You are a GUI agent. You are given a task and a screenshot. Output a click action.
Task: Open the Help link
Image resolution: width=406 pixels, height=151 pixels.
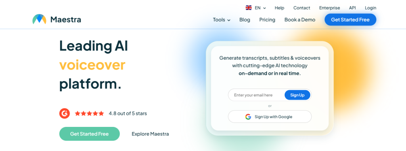[x=280, y=8]
